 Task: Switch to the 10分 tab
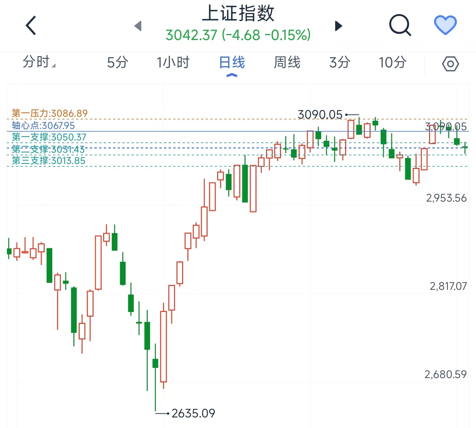click(x=392, y=62)
